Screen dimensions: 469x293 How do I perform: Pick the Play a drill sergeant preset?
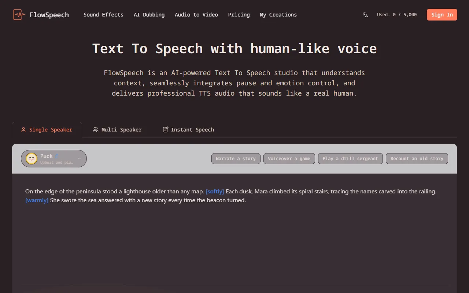[x=350, y=159]
